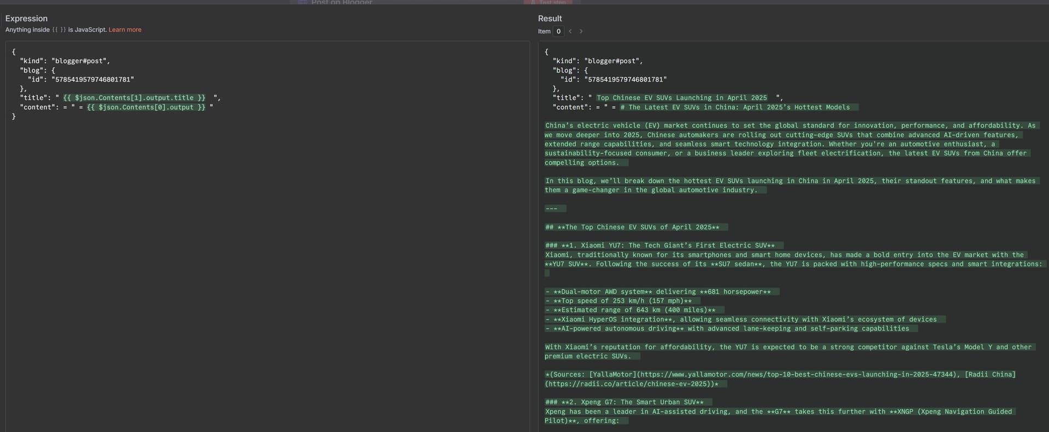The image size is (1049, 432).
Task: Click the dimmed Test step button
Action: coord(548,2)
